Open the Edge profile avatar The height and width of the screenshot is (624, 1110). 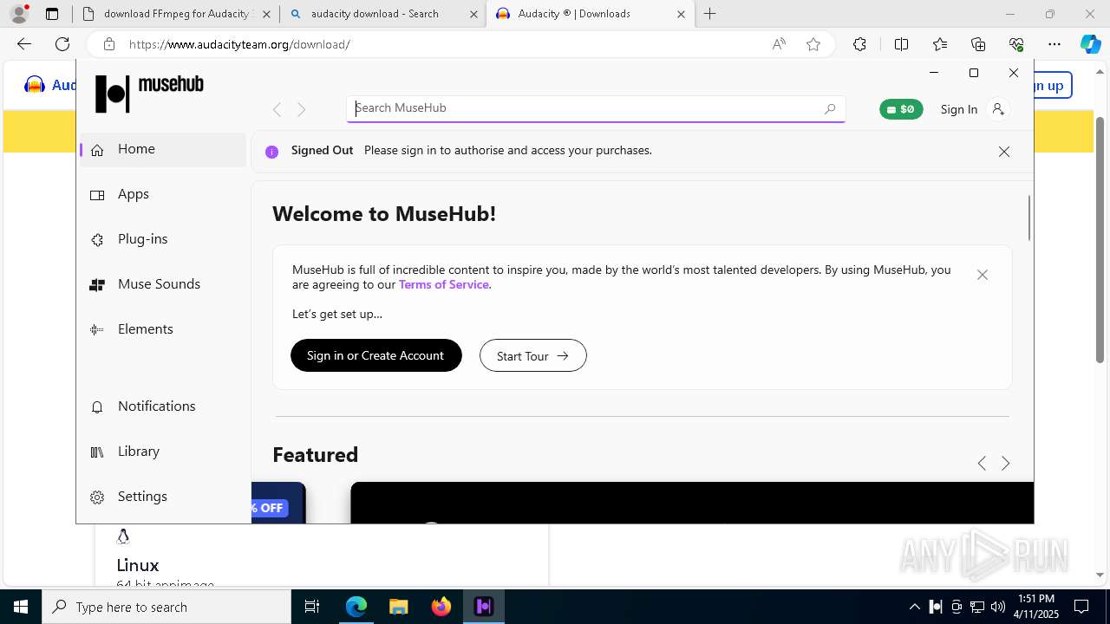[x=19, y=14]
